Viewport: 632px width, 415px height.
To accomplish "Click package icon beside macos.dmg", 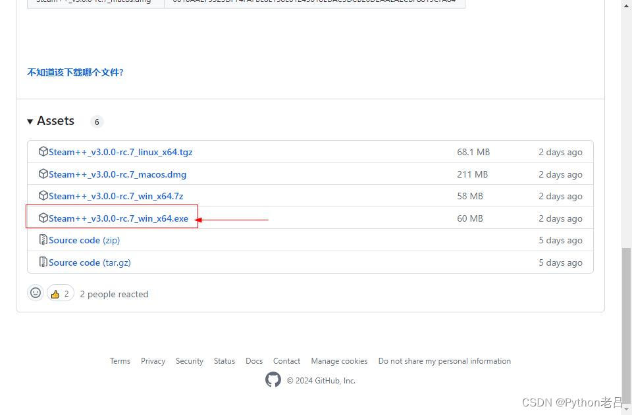I will tap(43, 174).
